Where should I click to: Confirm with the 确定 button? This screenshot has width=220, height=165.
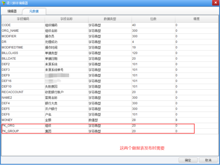188,160
